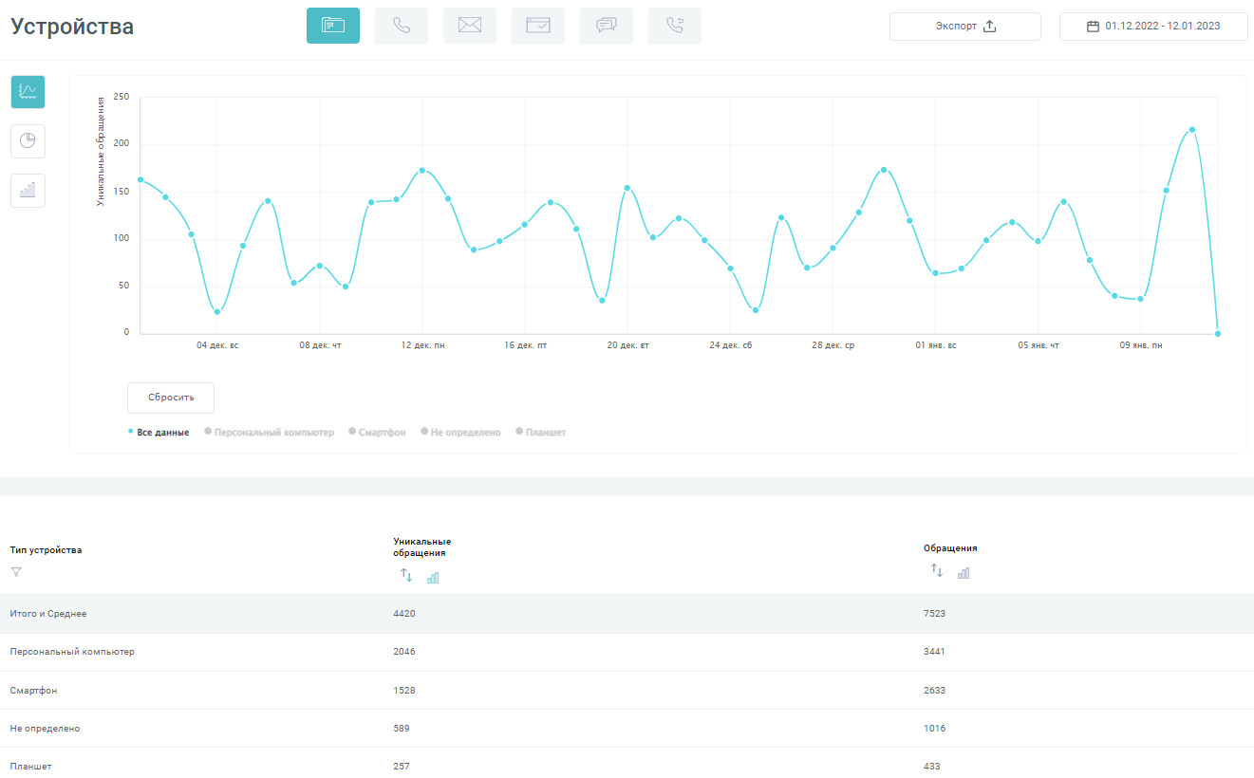Viewport: 1254px width, 778px height.
Task: Switch to pie chart view
Action: click(x=28, y=141)
